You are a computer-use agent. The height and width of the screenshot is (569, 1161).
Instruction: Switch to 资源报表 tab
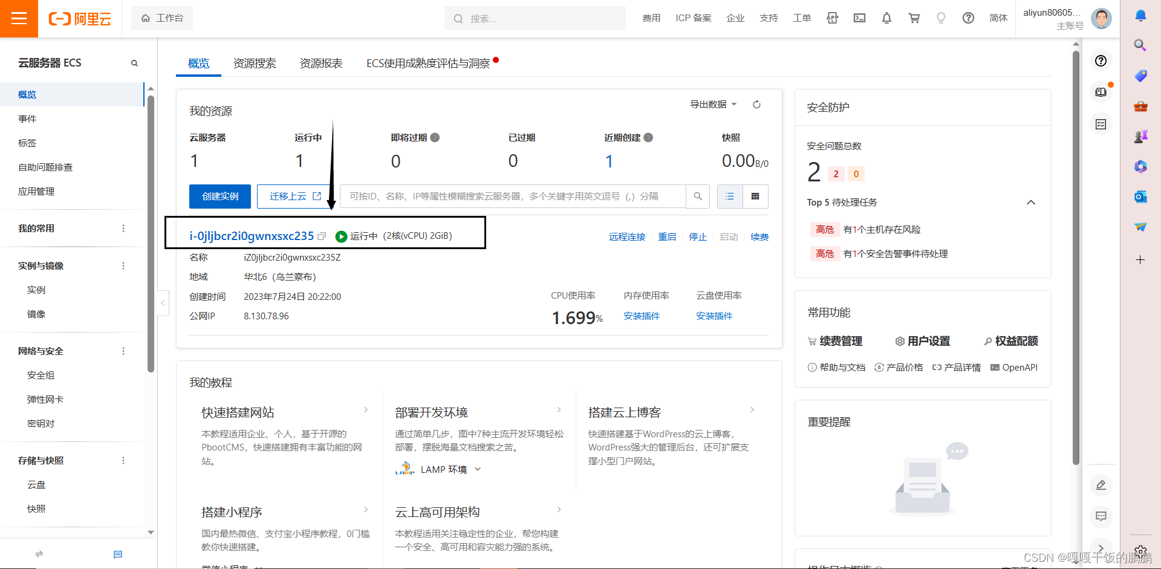(321, 63)
